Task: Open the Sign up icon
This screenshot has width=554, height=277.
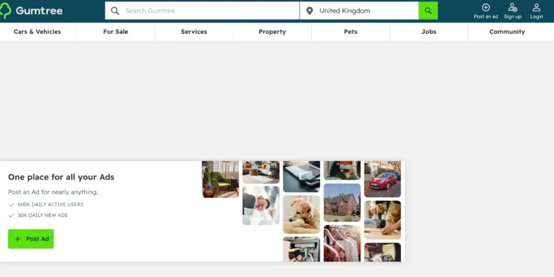Action: point(513,8)
